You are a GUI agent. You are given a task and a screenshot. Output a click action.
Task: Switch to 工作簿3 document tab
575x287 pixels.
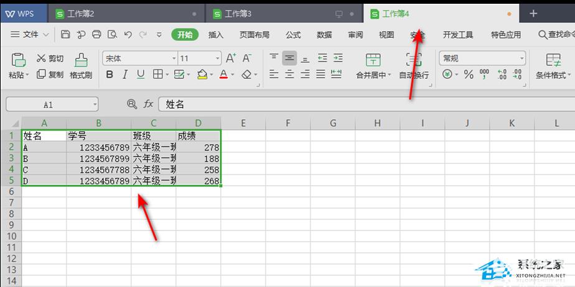coord(284,14)
